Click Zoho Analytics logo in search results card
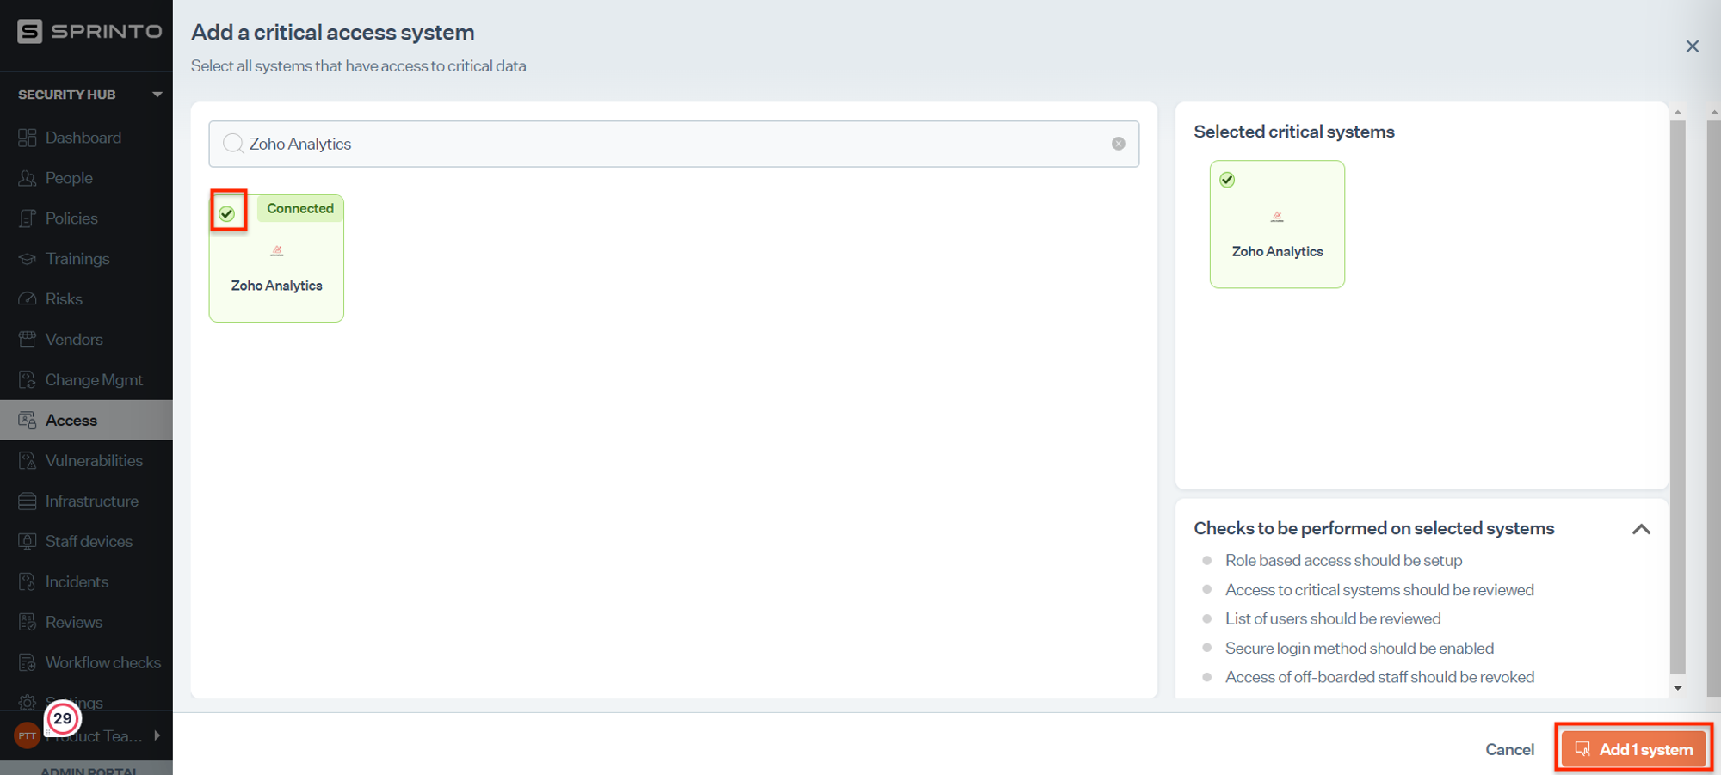1721x775 pixels. click(x=277, y=251)
